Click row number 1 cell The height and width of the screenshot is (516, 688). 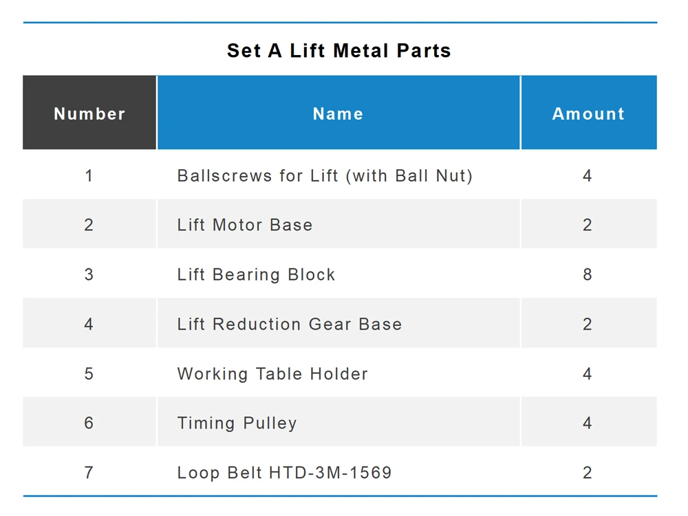point(89,176)
